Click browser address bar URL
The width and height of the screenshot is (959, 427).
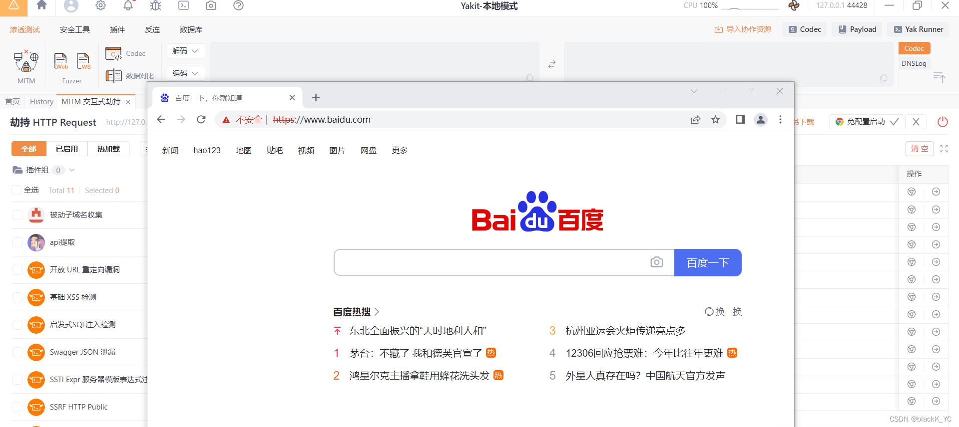point(322,120)
